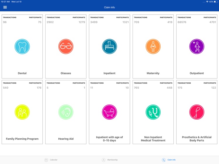This screenshot has height=164, width=219.
Task: Open the Dental claim label
Action: (x=22, y=73)
